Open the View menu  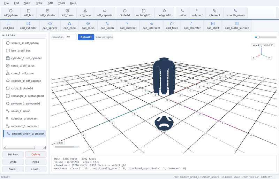[x=27, y=3]
